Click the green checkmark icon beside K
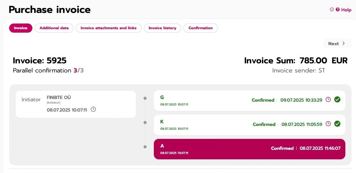356x173 pixels. 337,124
